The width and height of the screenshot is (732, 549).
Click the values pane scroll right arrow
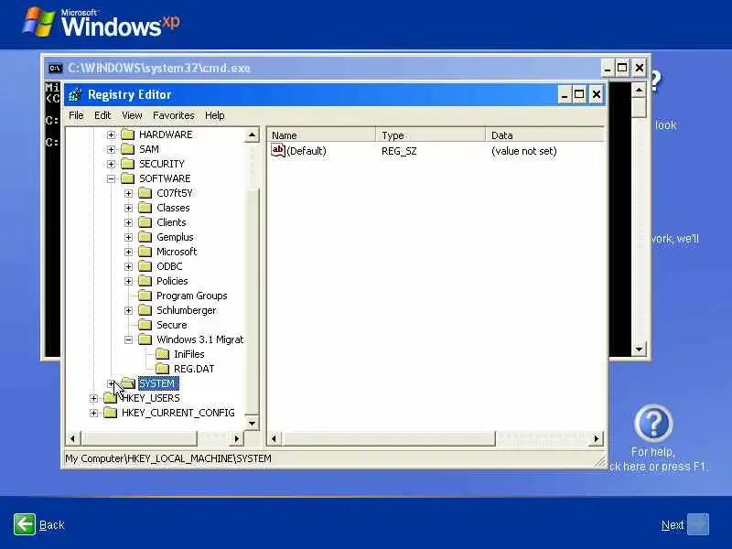[x=597, y=438]
